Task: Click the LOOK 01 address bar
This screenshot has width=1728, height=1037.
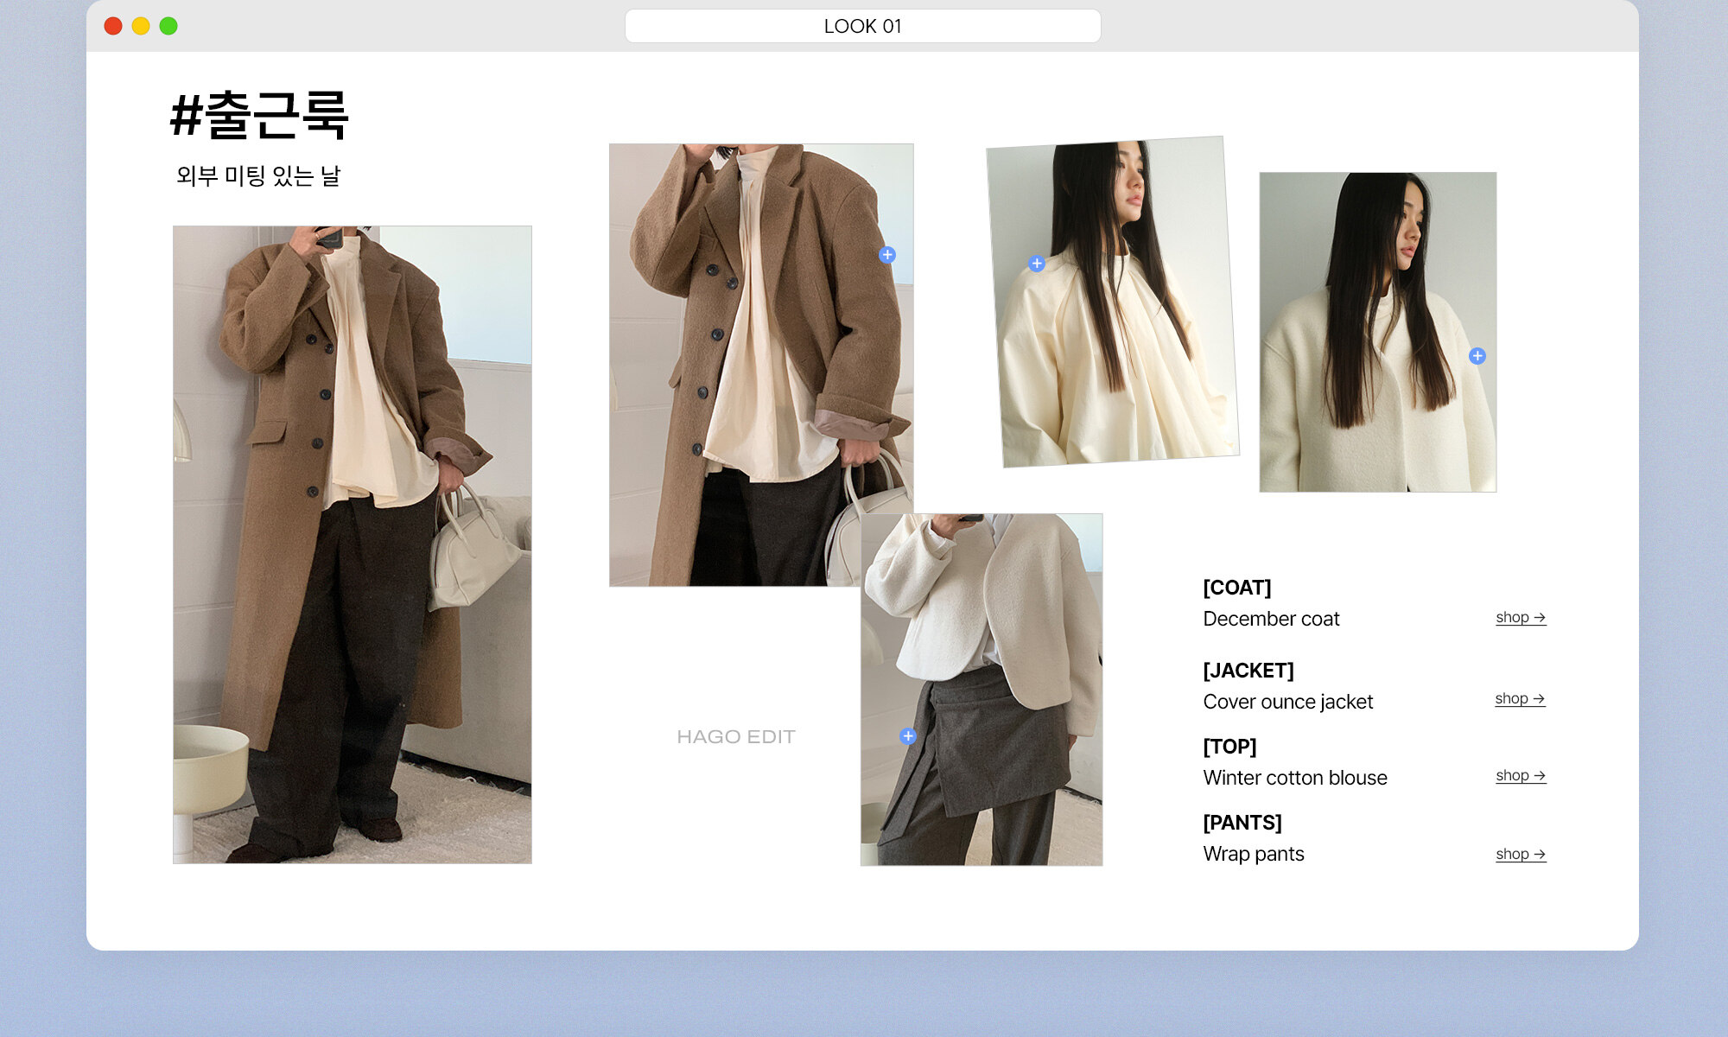Action: click(x=862, y=26)
